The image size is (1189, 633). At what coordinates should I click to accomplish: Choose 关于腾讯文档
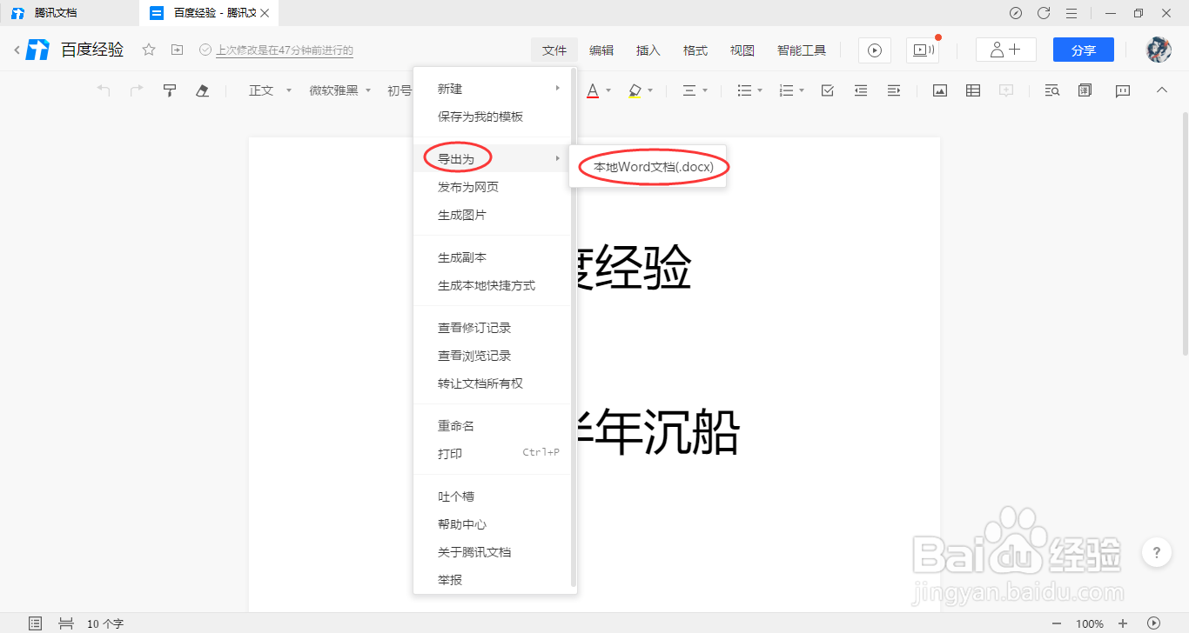pos(492,552)
